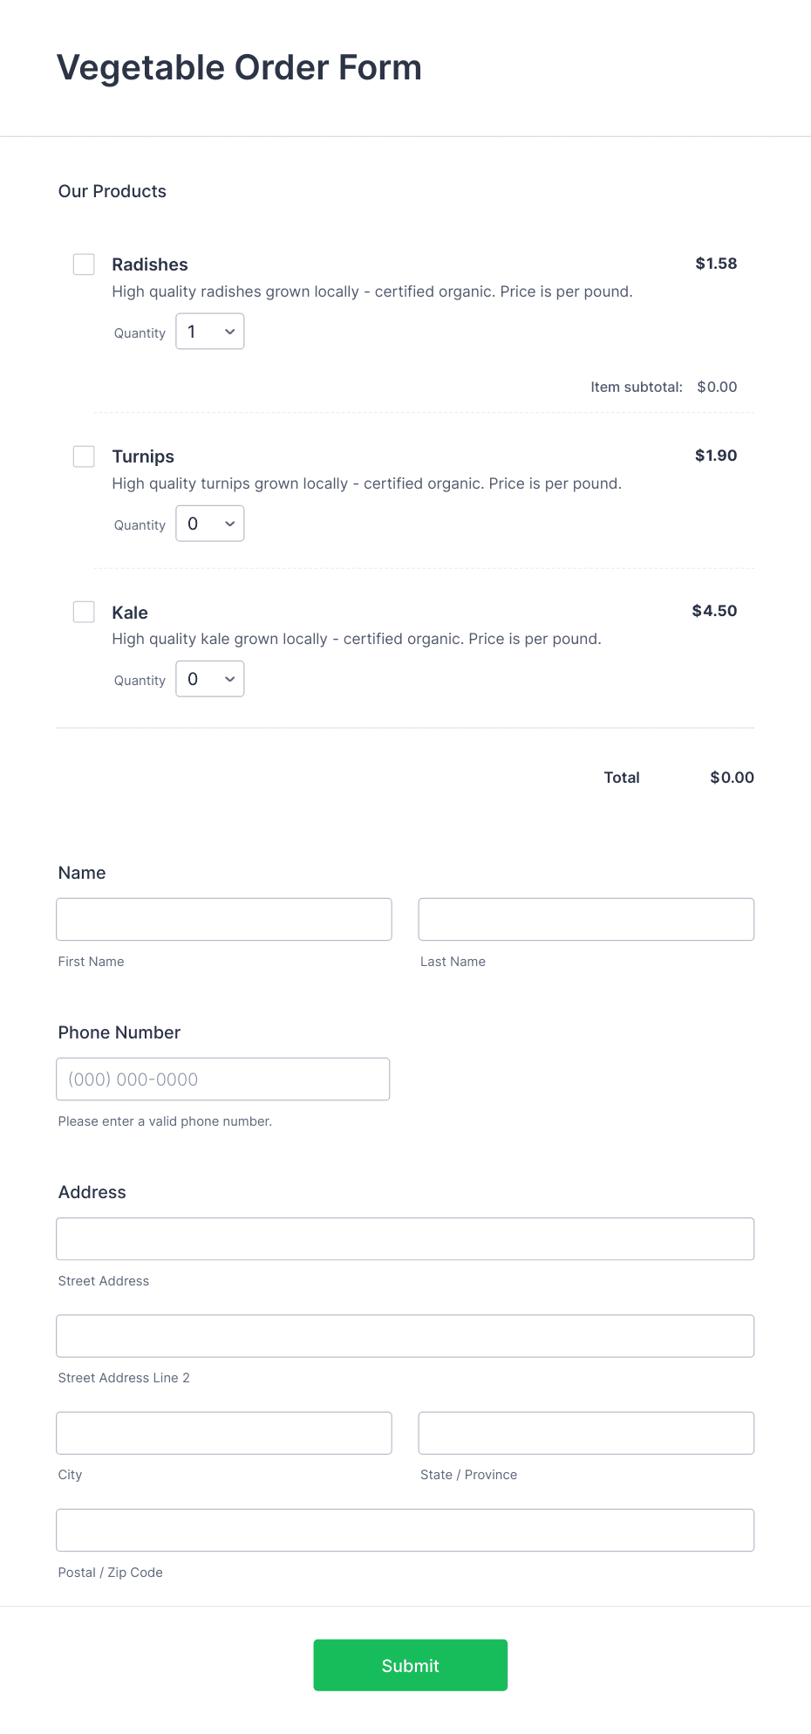Viewport: 811px width, 1734px height.
Task: Check the Radishes product checkbox
Action: click(x=84, y=264)
